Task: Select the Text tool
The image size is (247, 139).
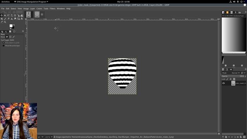Action: click(22, 19)
